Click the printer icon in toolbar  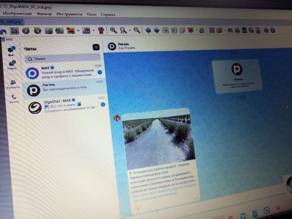237,30
